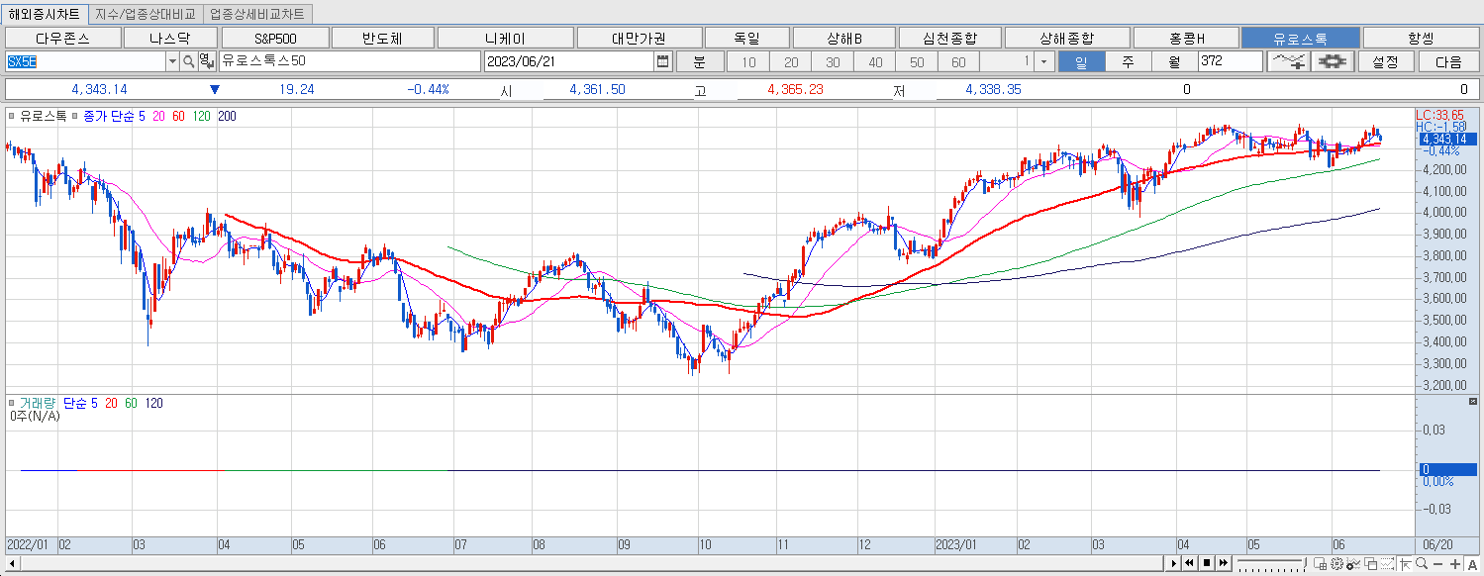Select the cursor arrow tool in the bottom toolbar
Image resolution: width=1484 pixels, height=576 pixels.
(1406, 563)
